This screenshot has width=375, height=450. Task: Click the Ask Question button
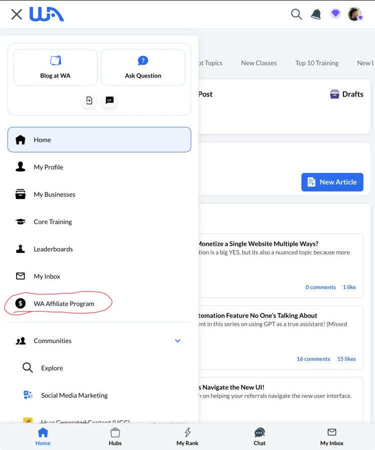point(143,67)
